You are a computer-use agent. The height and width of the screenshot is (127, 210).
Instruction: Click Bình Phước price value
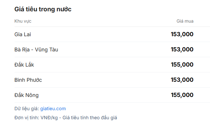[x=182, y=80]
